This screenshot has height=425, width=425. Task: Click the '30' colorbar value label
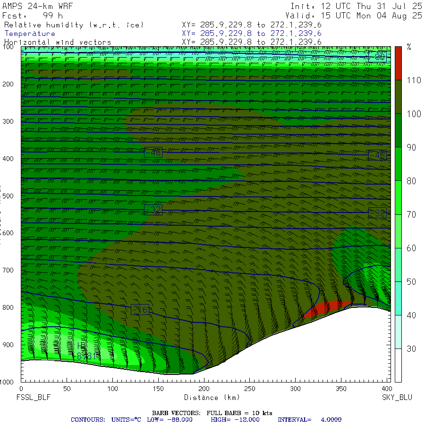[x=411, y=348]
